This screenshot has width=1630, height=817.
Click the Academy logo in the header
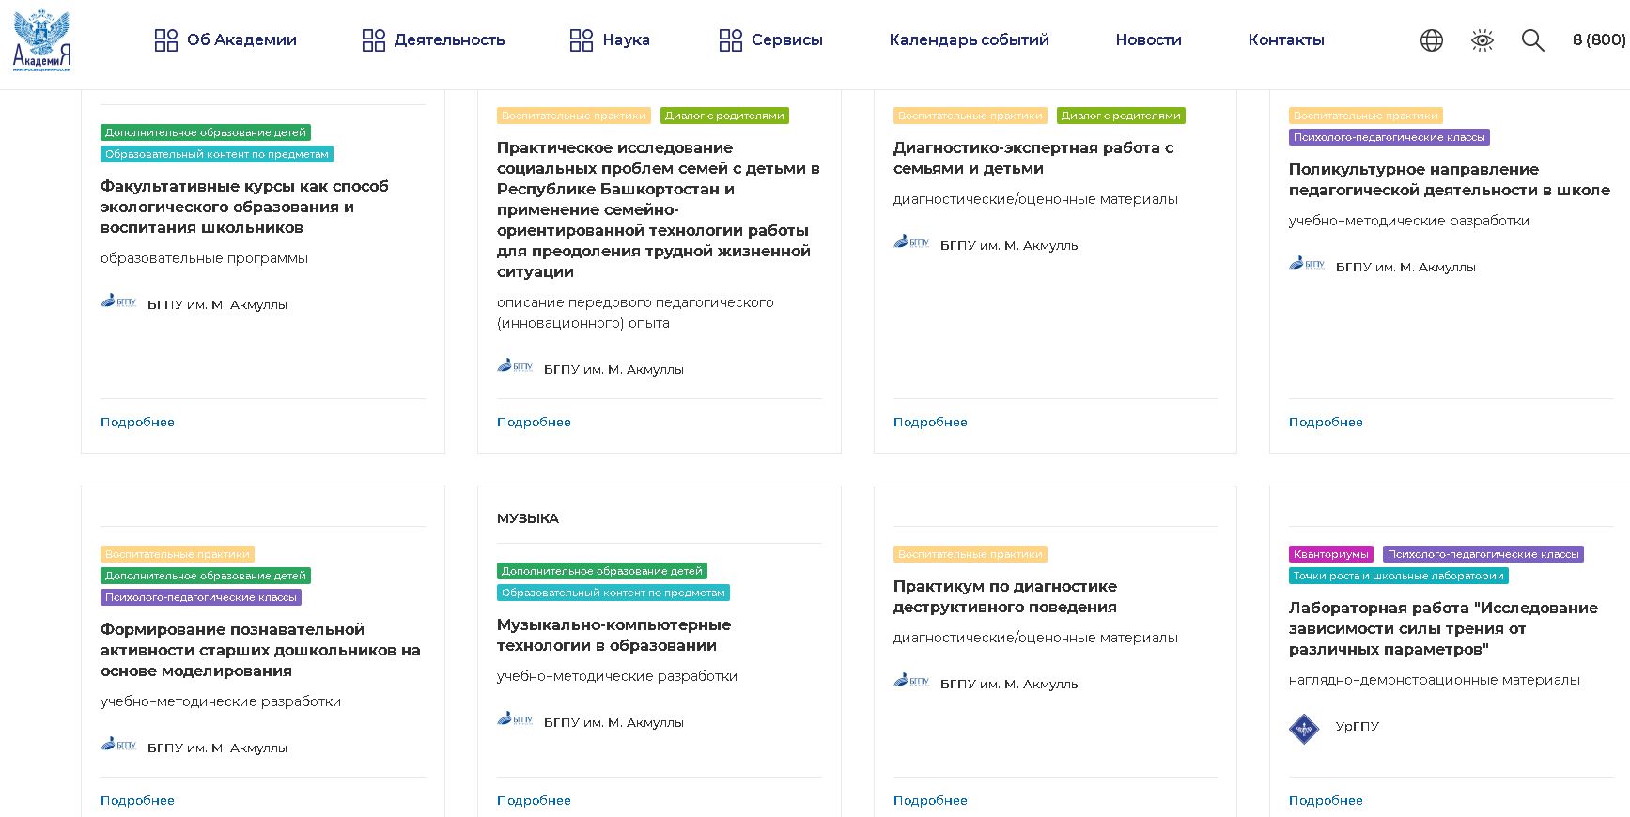pyautogui.click(x=42, y=40)
